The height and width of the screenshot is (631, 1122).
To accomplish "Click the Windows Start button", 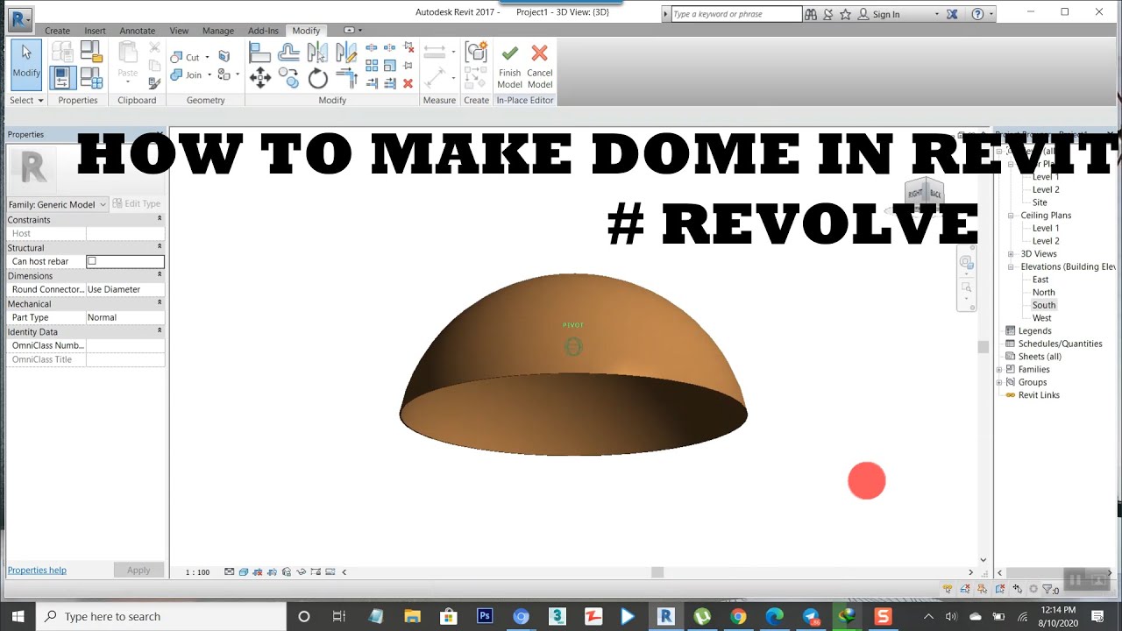I will click(x=18, y=616).
